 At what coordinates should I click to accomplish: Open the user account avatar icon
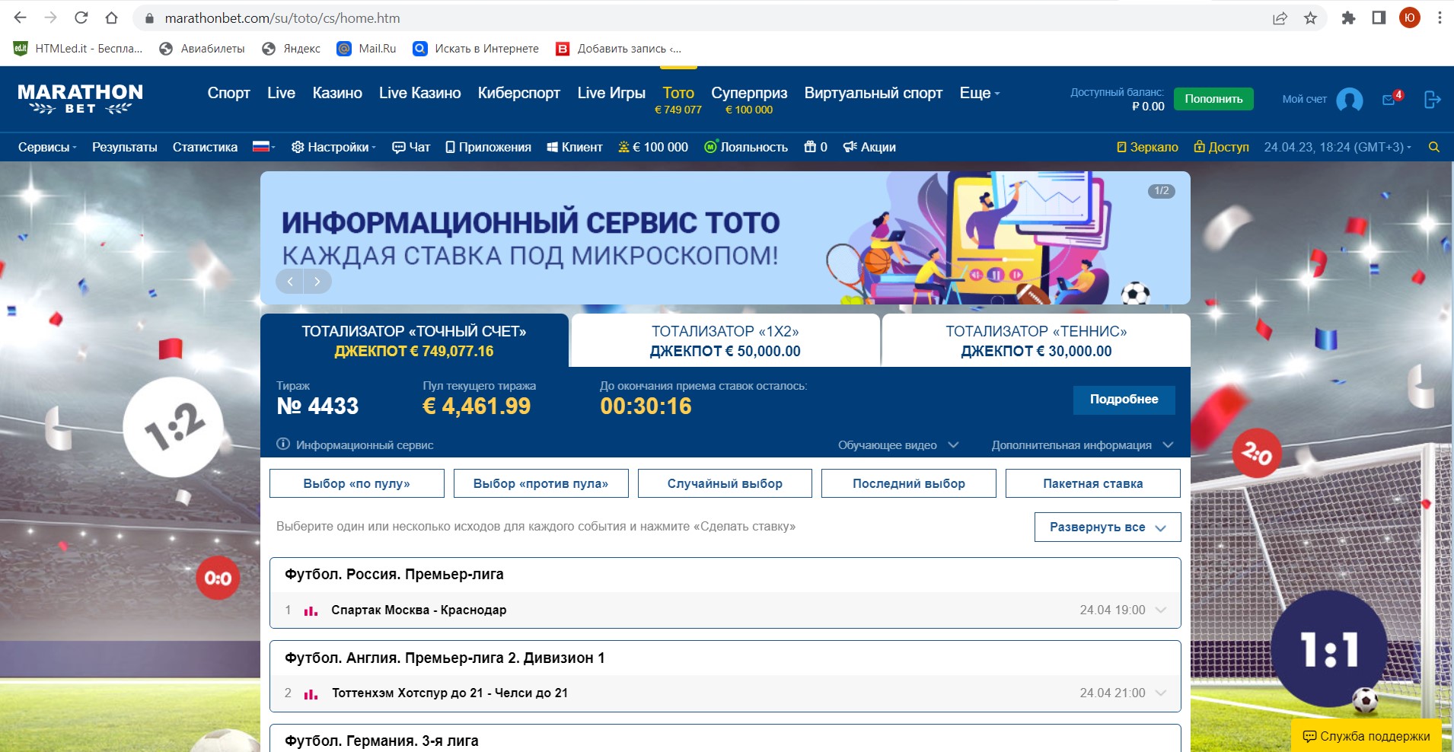click(1349, 100)
